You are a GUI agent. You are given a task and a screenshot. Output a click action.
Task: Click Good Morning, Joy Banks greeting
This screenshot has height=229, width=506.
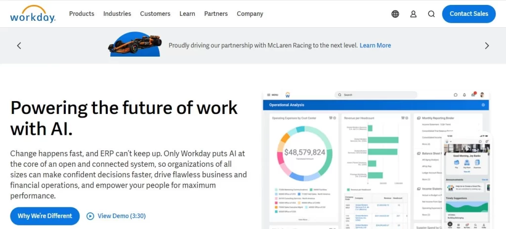[467, 156]
